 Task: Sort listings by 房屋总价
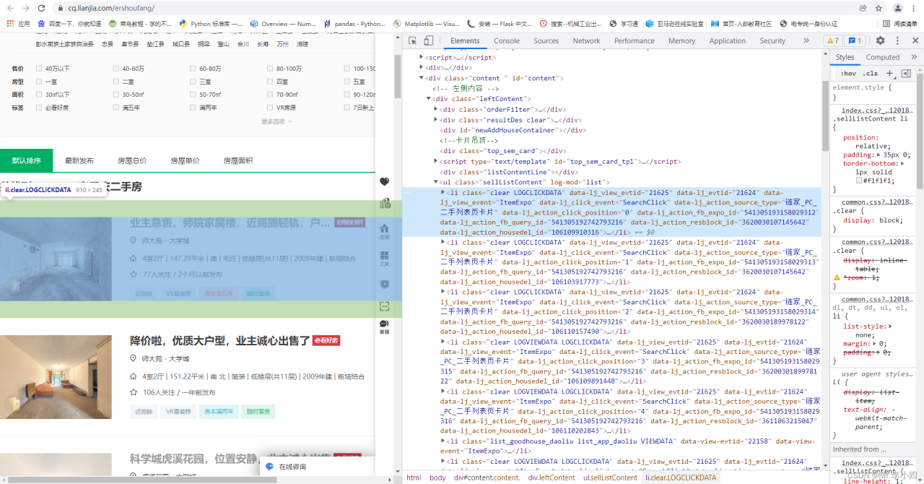(132, 160)
